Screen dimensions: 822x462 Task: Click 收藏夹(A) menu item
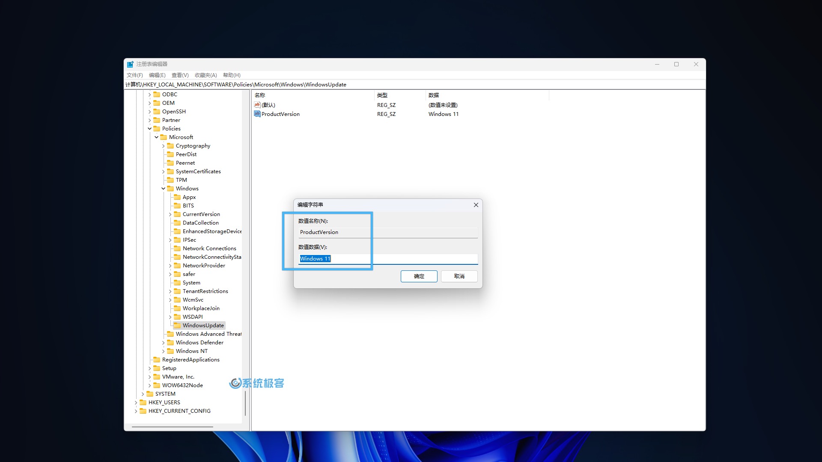[205, 74]
